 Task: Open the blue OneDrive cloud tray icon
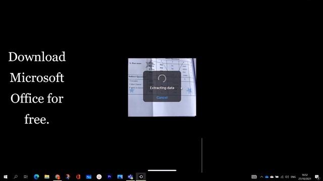[267, 176]
